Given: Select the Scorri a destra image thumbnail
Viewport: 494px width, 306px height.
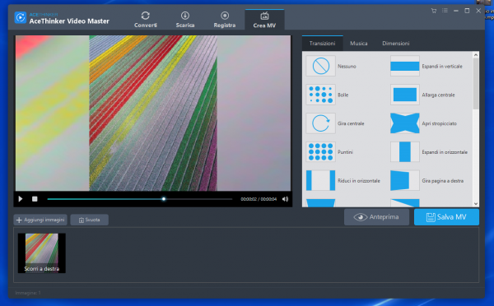Looking at the screenshot, I should coord(42,253).
